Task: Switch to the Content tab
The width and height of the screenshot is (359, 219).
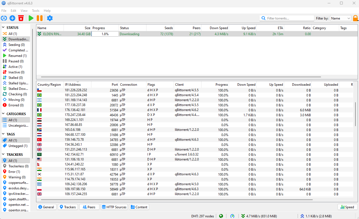Action: point(139,207)
